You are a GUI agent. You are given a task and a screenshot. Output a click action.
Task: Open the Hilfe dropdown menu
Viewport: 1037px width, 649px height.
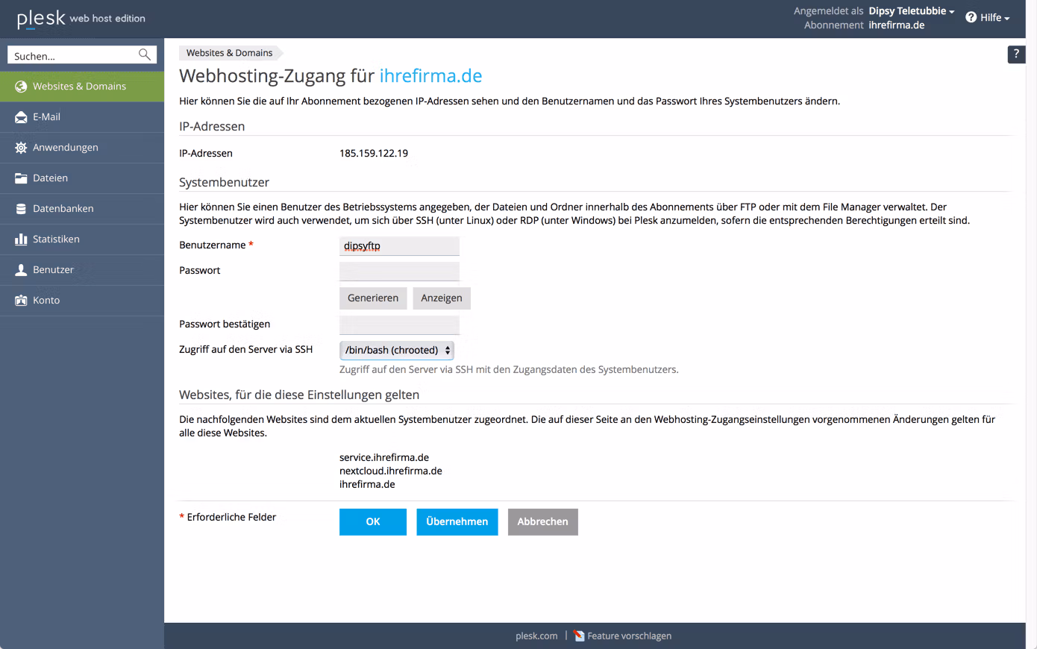[x=988, y=17]
